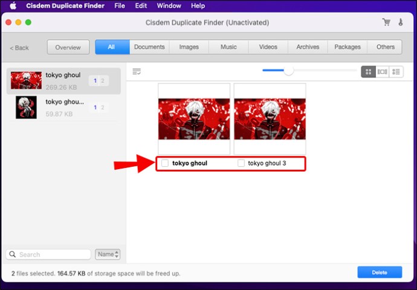Click the 1|2 badge of 59.87 KB group

[x=99, y=108]
